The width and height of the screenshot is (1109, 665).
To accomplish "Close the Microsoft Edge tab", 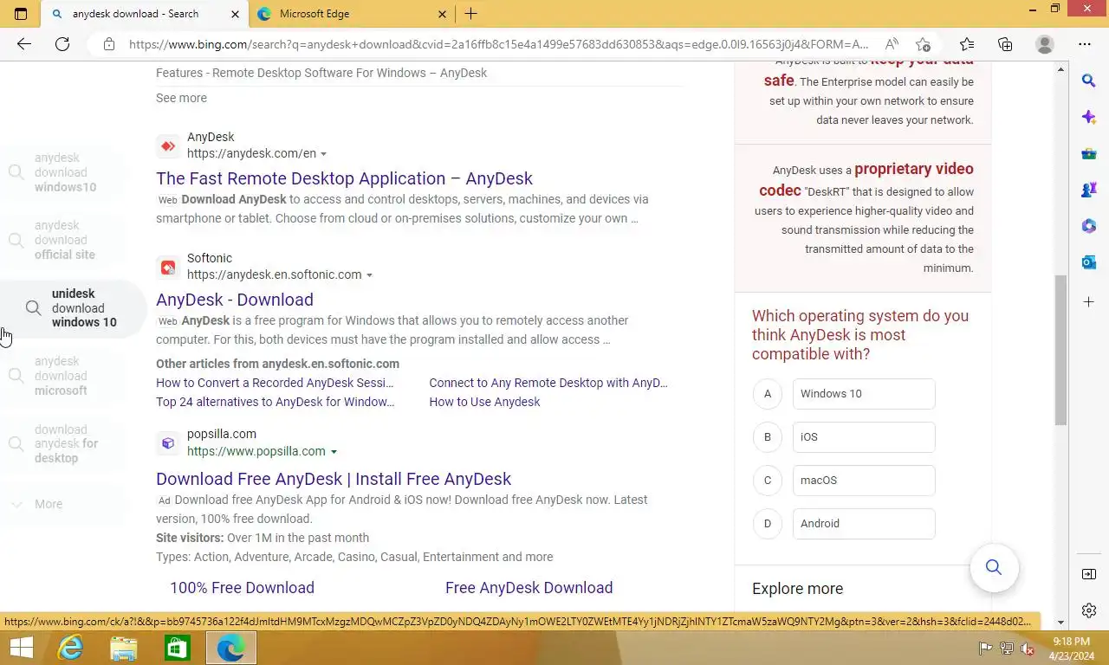I will click(442, 14).
